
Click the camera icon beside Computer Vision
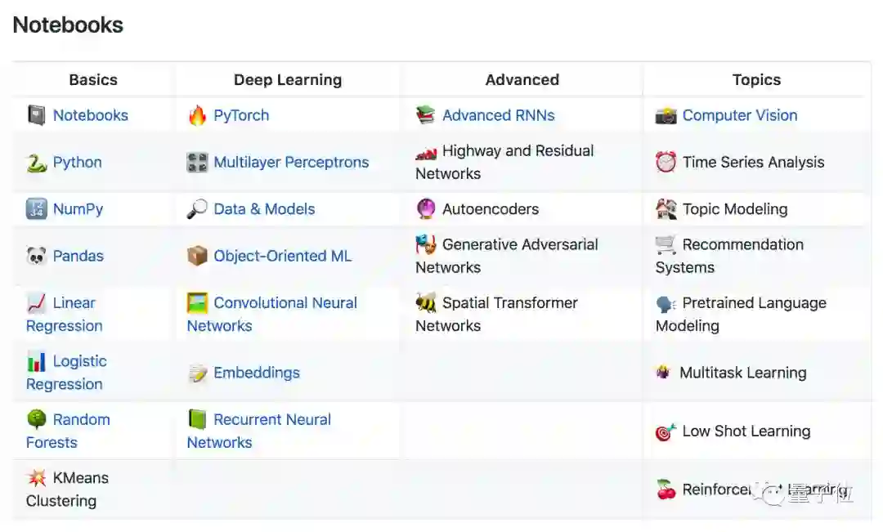[x=666, y=116]
